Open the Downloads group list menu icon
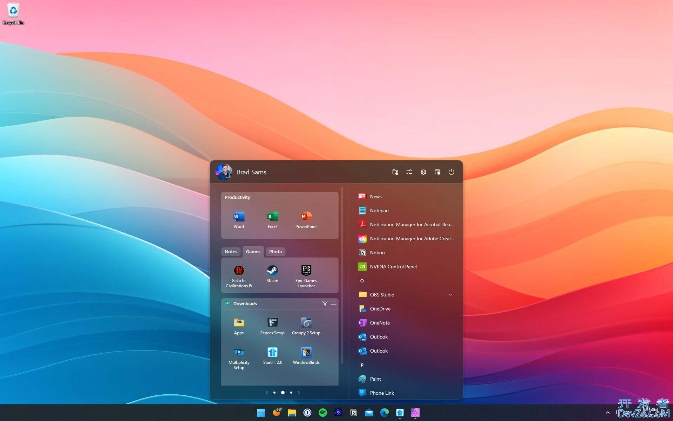The width and height of the screenshot is (673, 421). click(x=333, y=303)
